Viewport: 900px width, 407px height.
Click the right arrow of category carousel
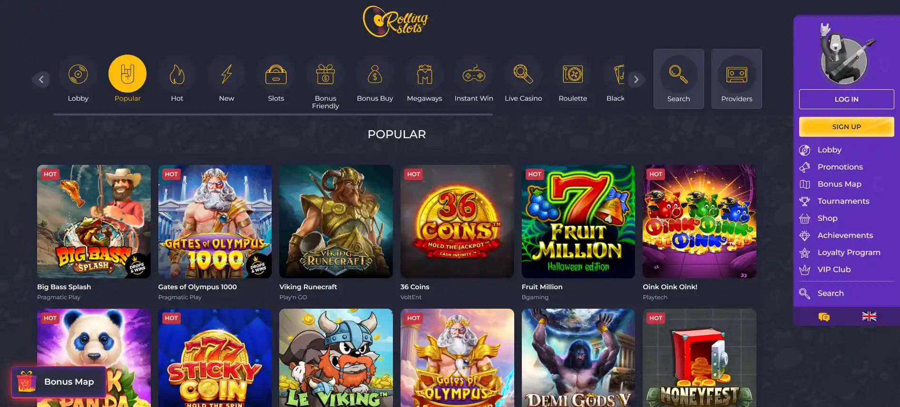636,79
